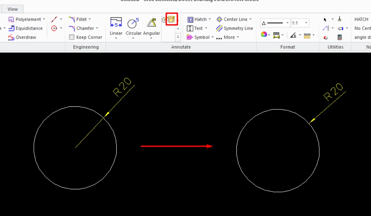The width and height of the screenshot is (371, 216).
Task: Click the dimension format ruler icon
Action: 276,35
